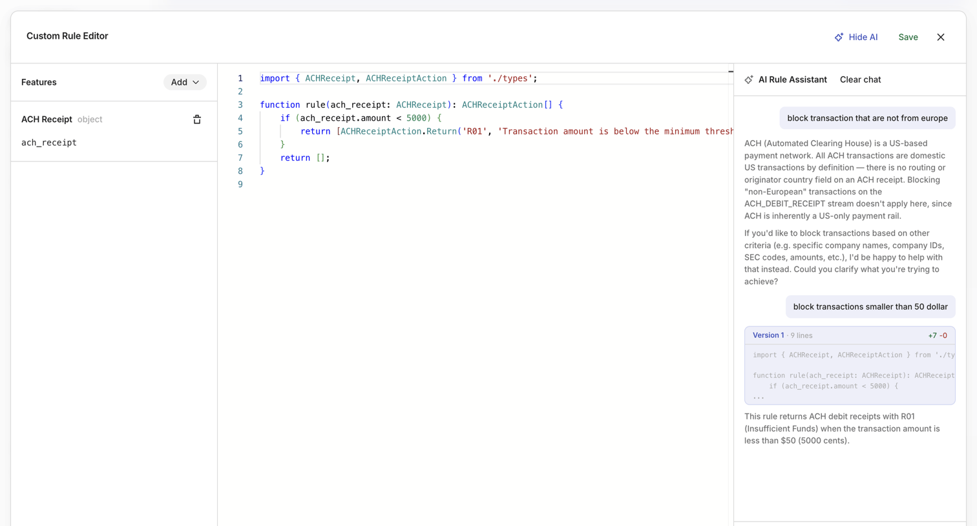
Task: Click line number 9 in the gutter
Action: (x=240, y=184)
